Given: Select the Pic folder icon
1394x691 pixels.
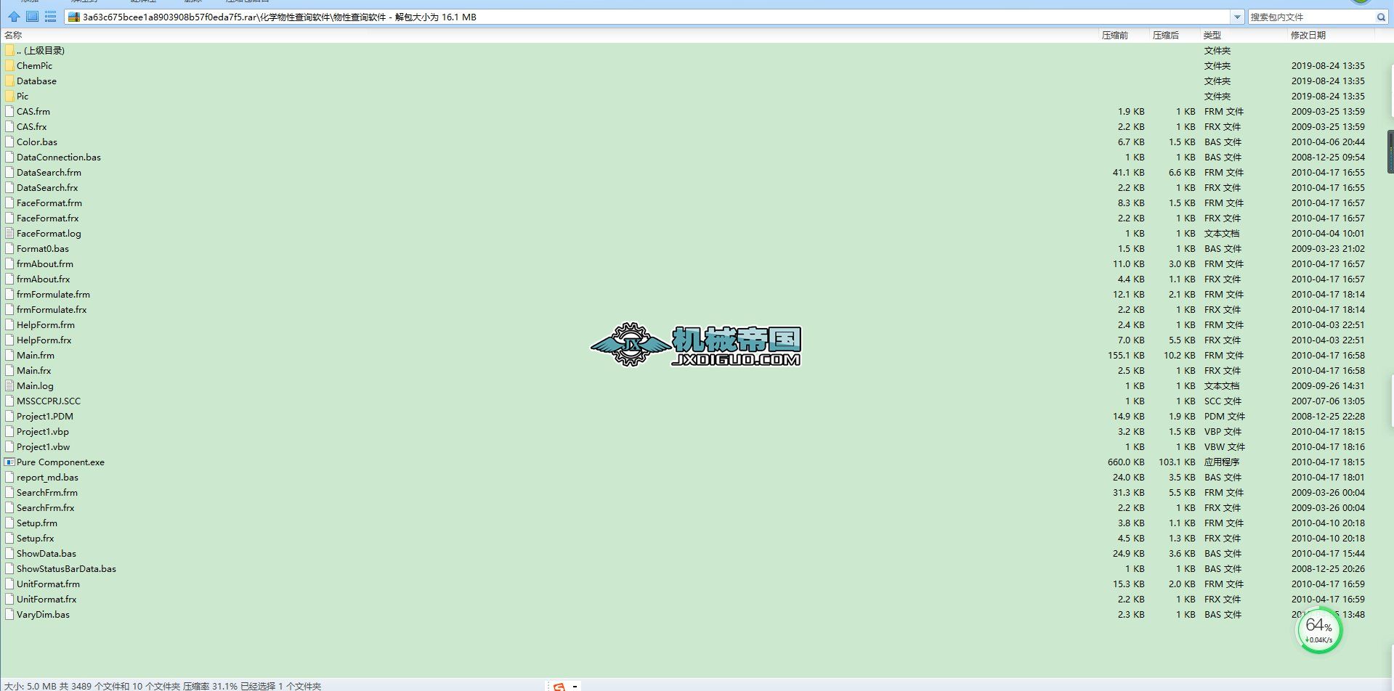Looking at the screenshot, I should tap(9, 96).
